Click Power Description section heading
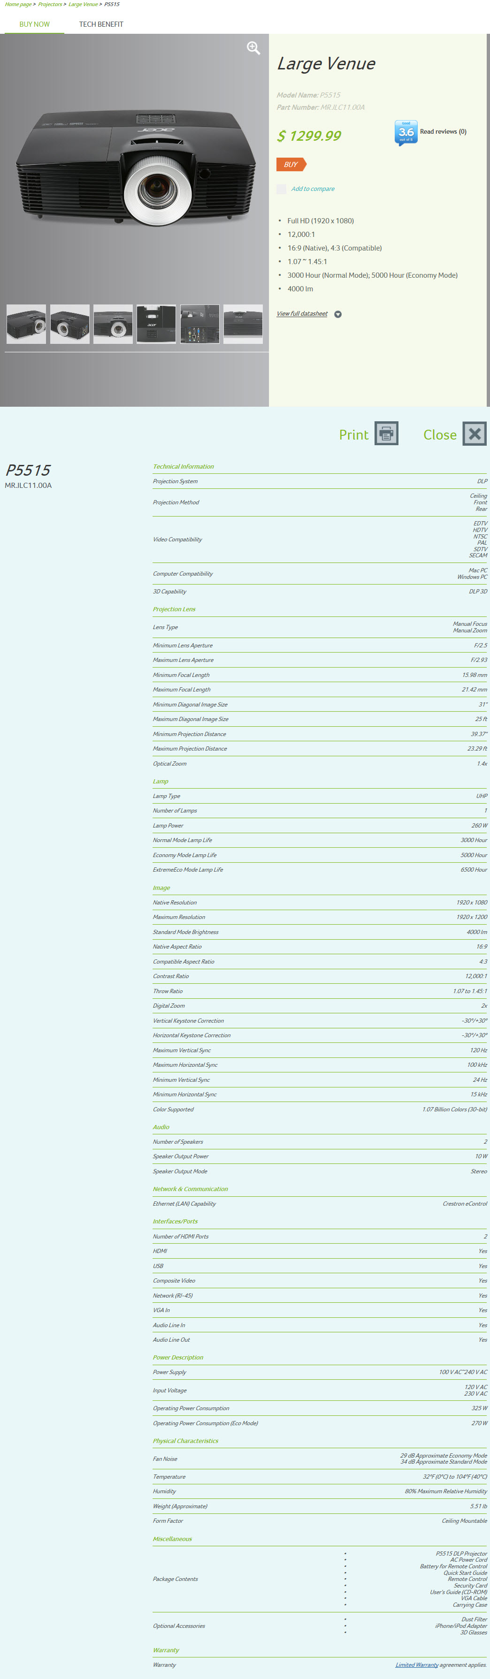 (x=178, y=1357)
